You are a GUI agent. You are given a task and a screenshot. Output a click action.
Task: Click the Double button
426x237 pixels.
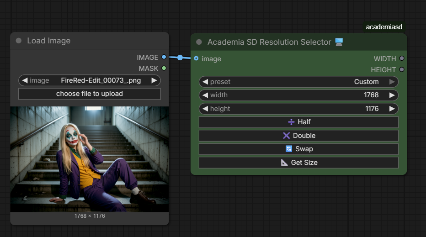(298, 136)
